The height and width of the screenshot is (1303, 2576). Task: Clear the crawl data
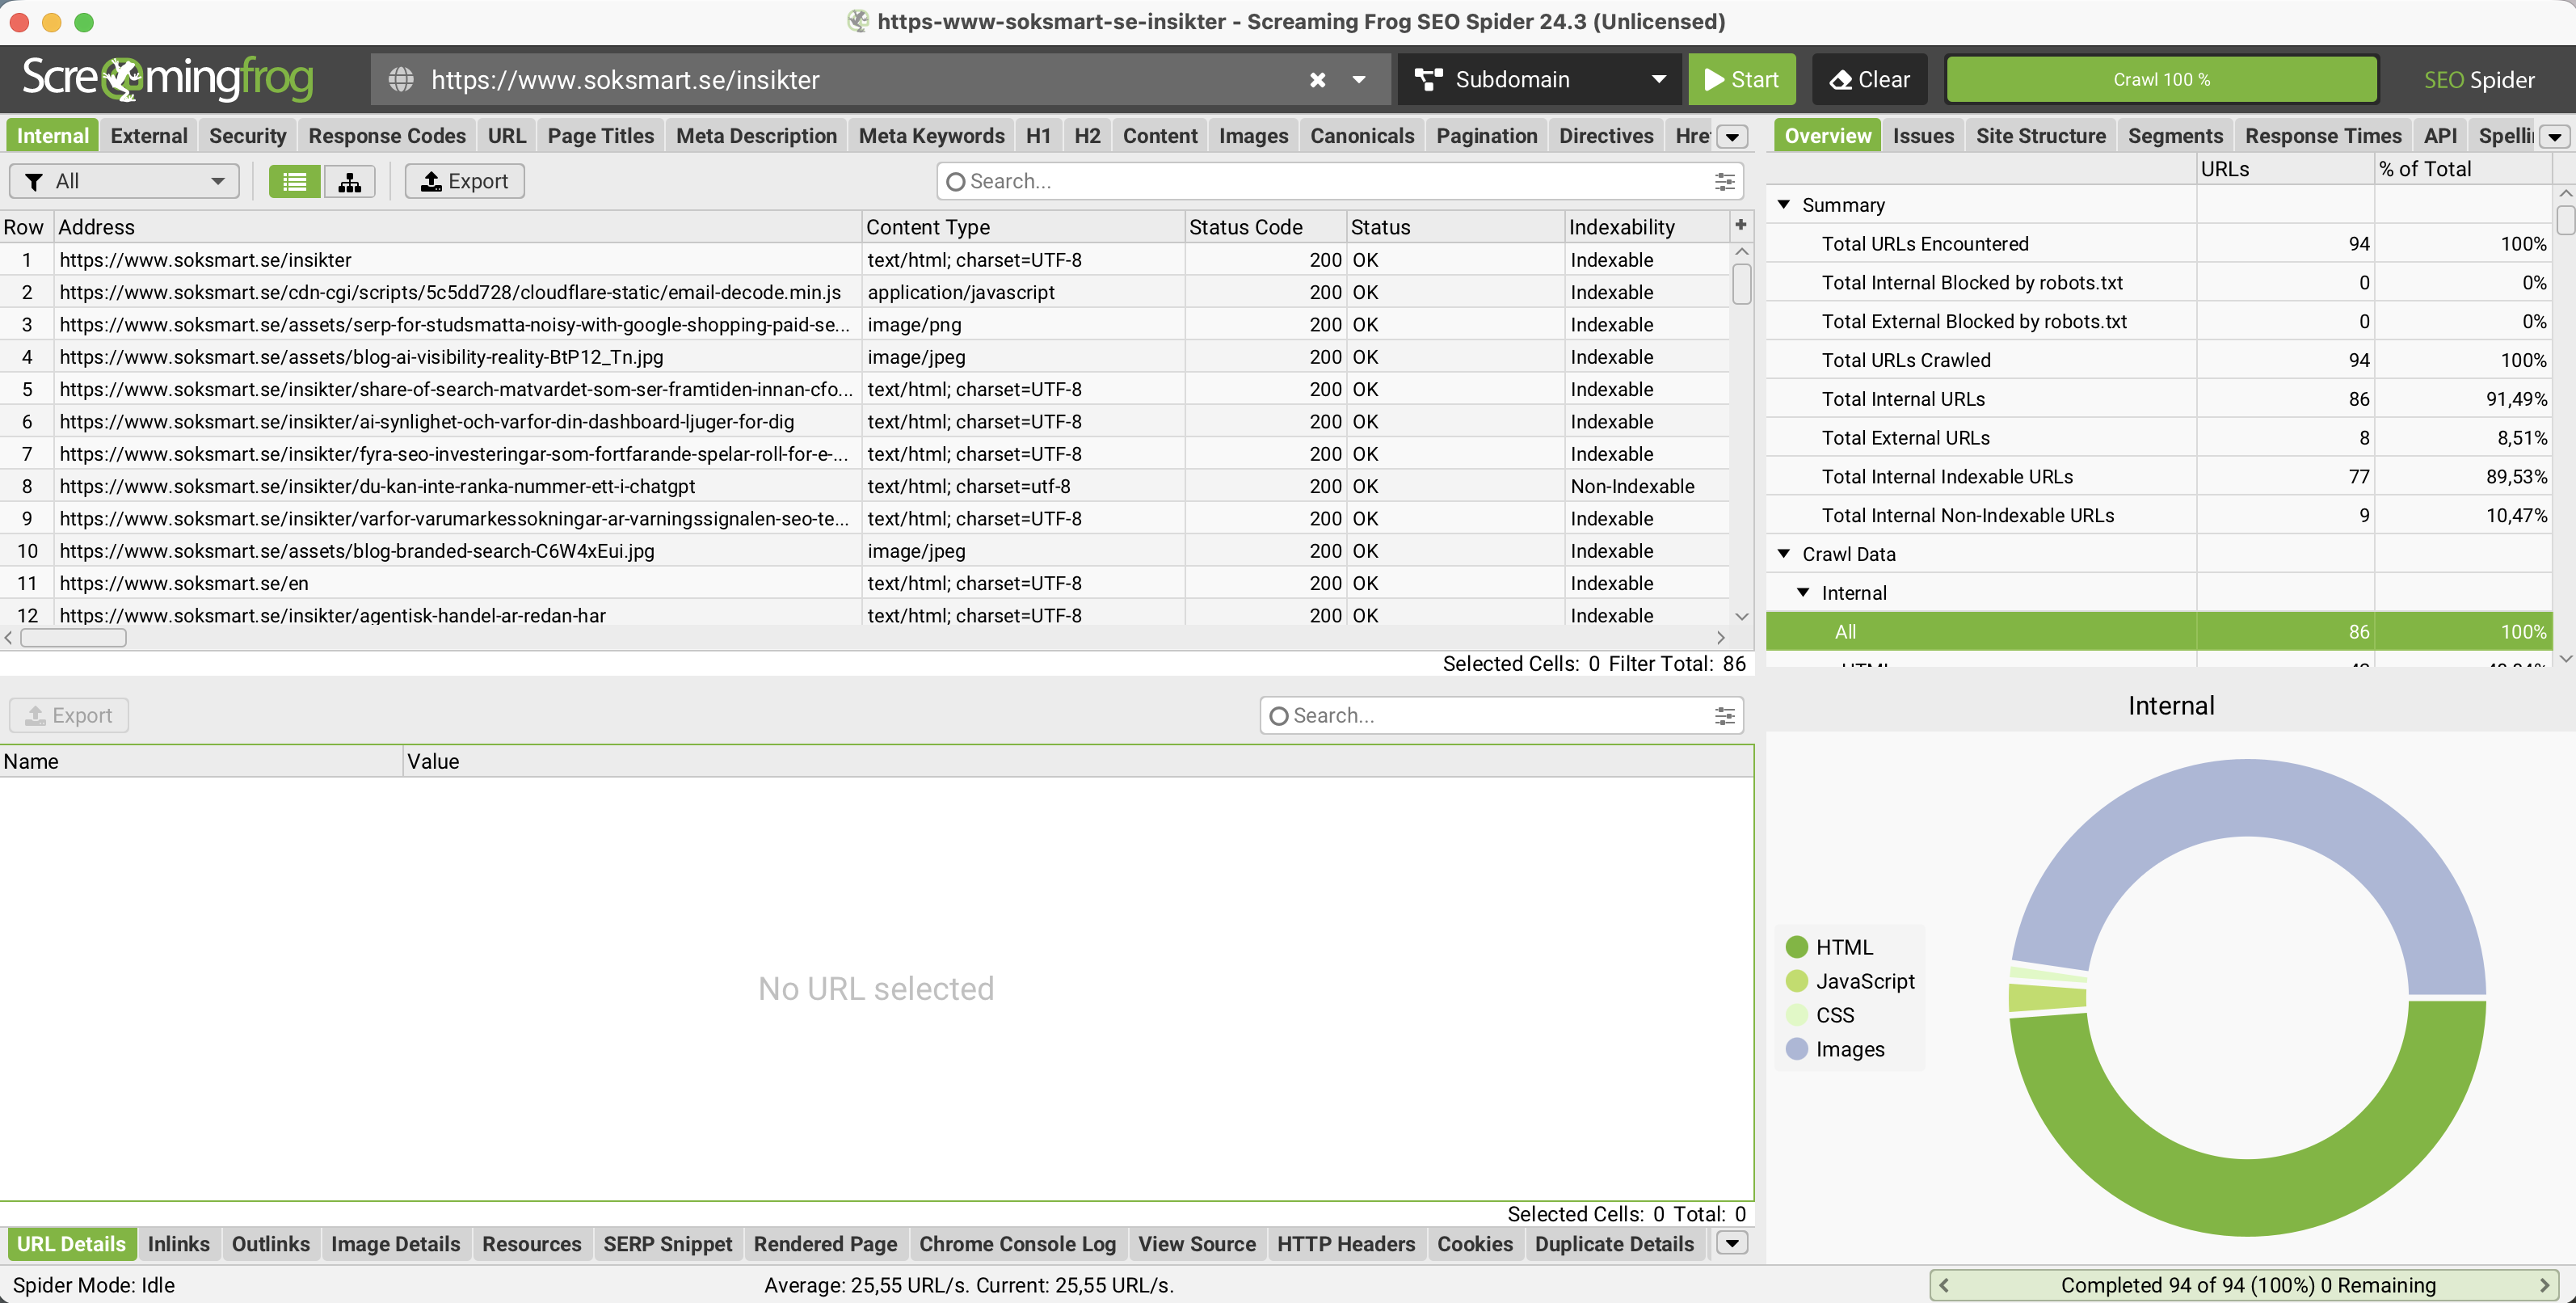click(x=1870, y=80)
